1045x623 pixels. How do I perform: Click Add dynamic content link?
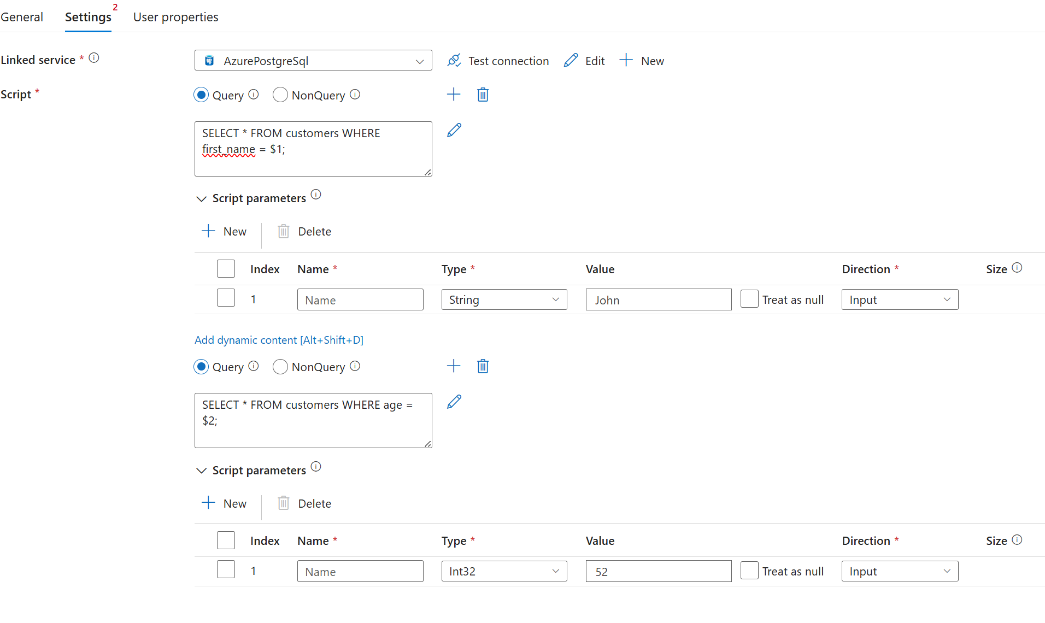tap(279, 340)
